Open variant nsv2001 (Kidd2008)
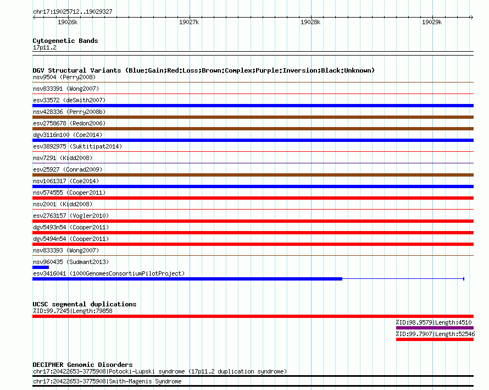 tap(63, 204)
